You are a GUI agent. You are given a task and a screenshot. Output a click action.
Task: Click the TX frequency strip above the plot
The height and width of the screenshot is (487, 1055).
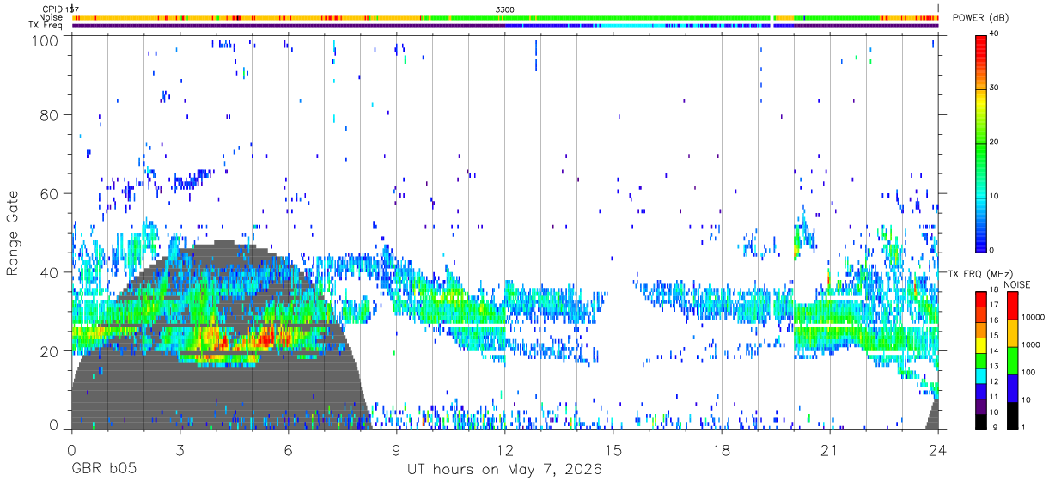click(505, 26)
